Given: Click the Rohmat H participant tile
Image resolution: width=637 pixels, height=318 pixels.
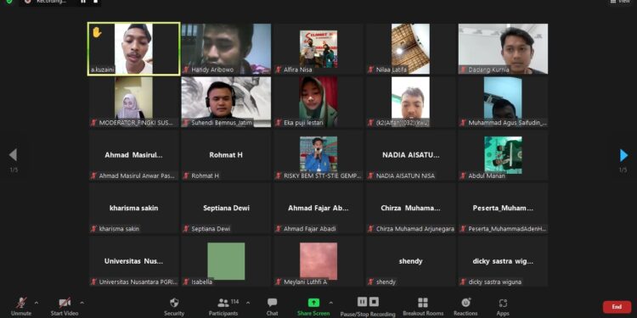Looking at the screenshot, I should (x=226, y=155).
